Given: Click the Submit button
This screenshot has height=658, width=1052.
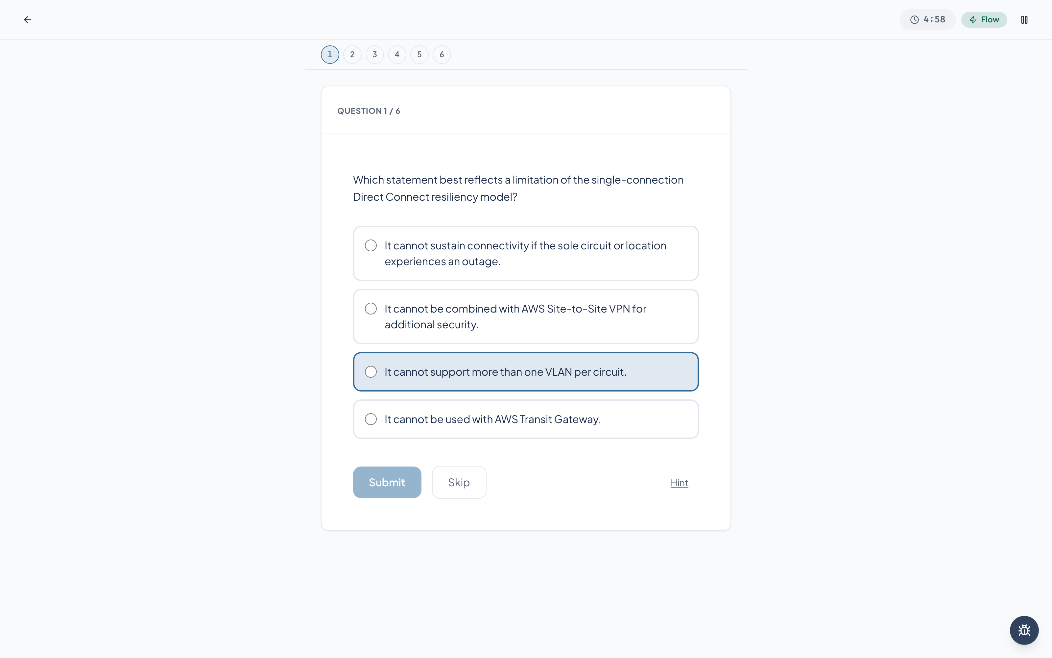Looking at the screenshot, I should coord(387,482).
